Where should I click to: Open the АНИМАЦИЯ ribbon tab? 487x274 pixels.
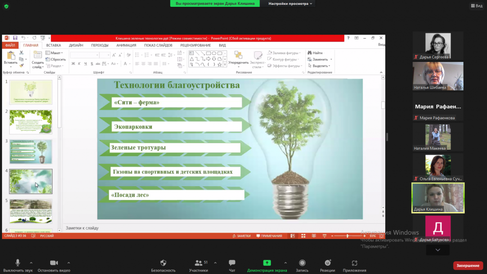coord(126,45)
